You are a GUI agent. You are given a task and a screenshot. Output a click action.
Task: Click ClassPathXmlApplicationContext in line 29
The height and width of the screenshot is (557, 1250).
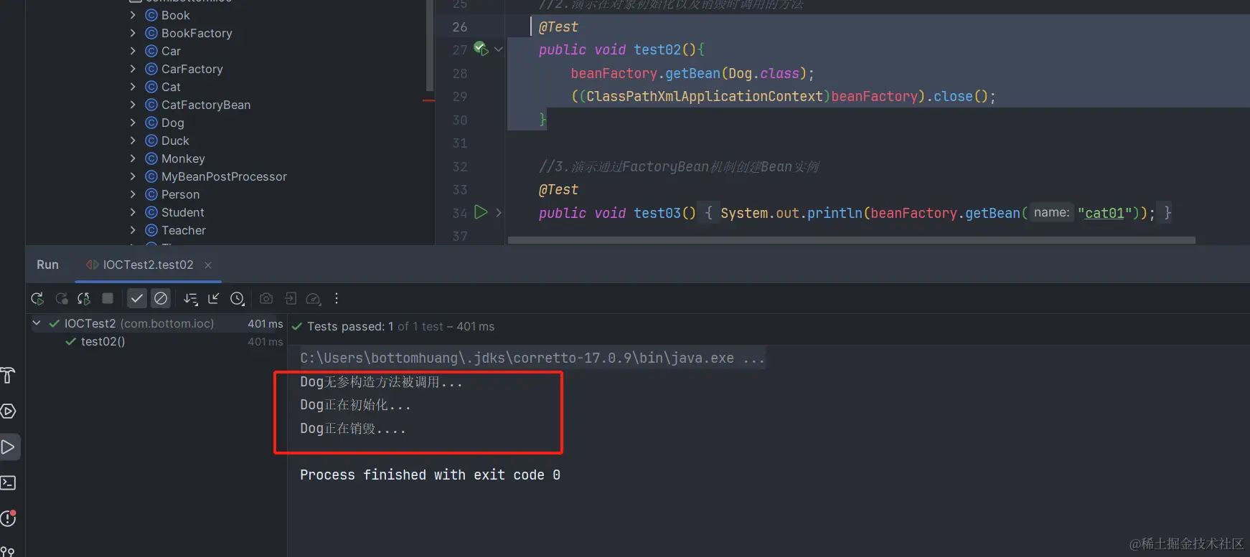(705, 96)
